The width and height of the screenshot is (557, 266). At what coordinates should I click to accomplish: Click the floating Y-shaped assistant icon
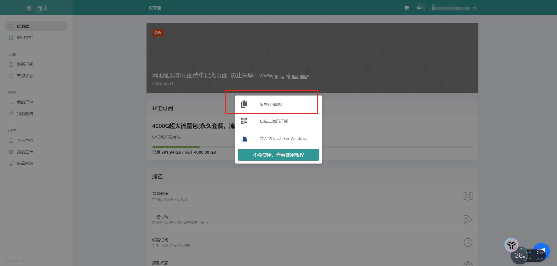click(x=511, y=245)
